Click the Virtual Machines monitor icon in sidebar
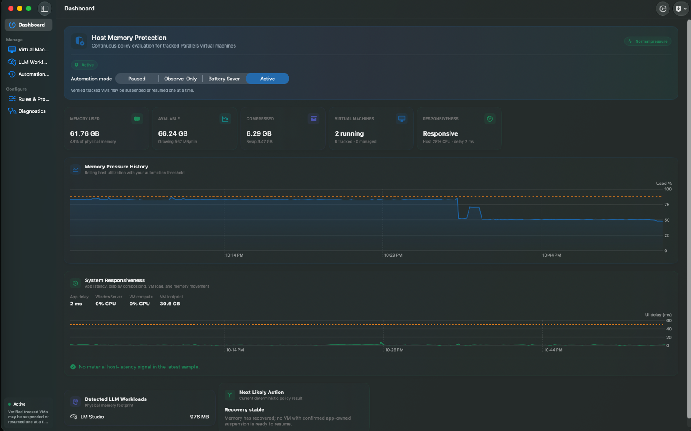This screenshot has width=691, height=431. pyautogui.click(x=12, y=50)
